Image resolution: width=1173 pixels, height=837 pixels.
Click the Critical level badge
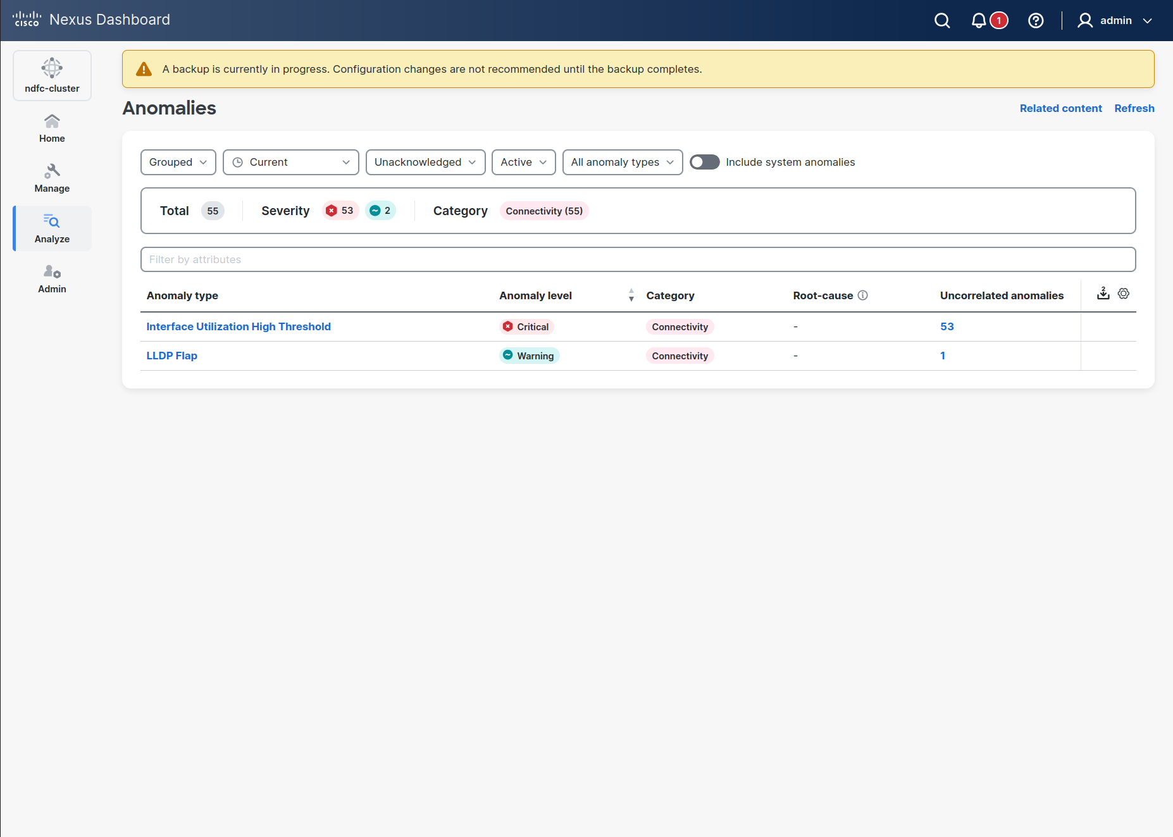point(526,326)
